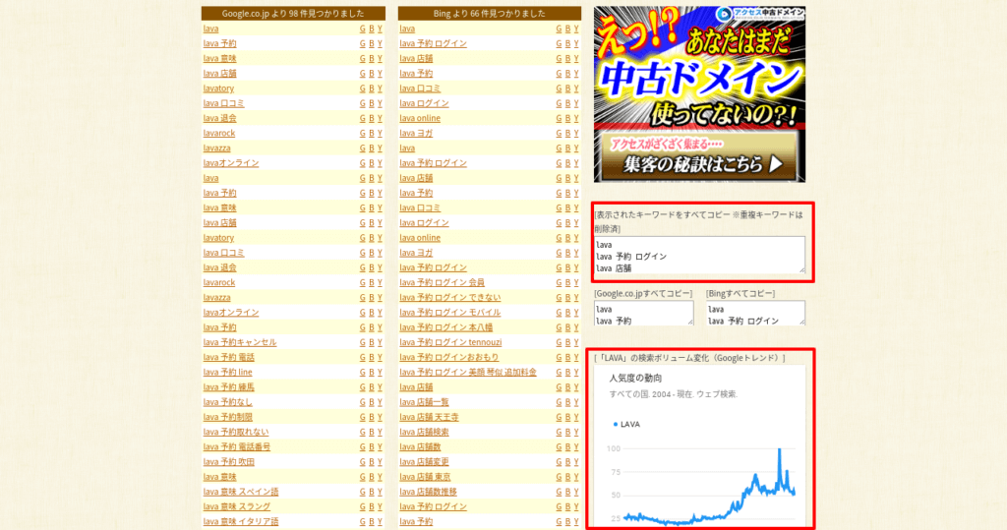Click G link beside 'lava 予約キャンセル'
Viewport: 1007px width, 530px height.
click(362, 342)
